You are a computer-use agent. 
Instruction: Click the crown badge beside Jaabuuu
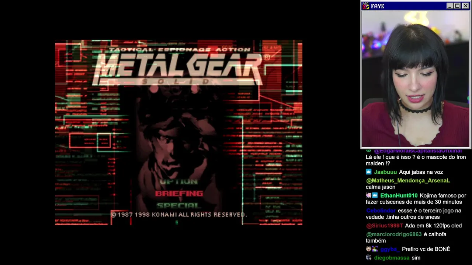[x=369, y=172]
